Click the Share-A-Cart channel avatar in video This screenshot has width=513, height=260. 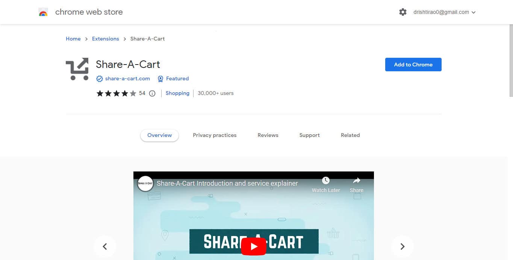(145, 183)
